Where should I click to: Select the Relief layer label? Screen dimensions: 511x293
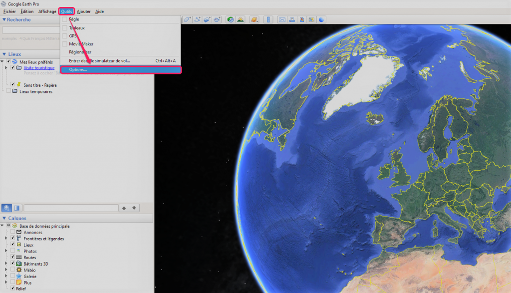point(21,289)
